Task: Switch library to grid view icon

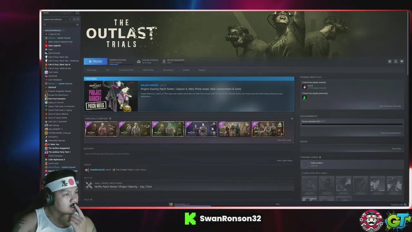Action: [77, 13]
